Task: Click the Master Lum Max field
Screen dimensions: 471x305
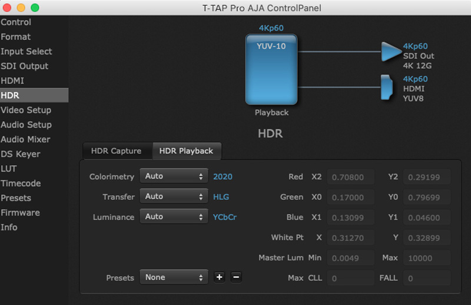Action: pyautogui.click(x=427, y=258)
